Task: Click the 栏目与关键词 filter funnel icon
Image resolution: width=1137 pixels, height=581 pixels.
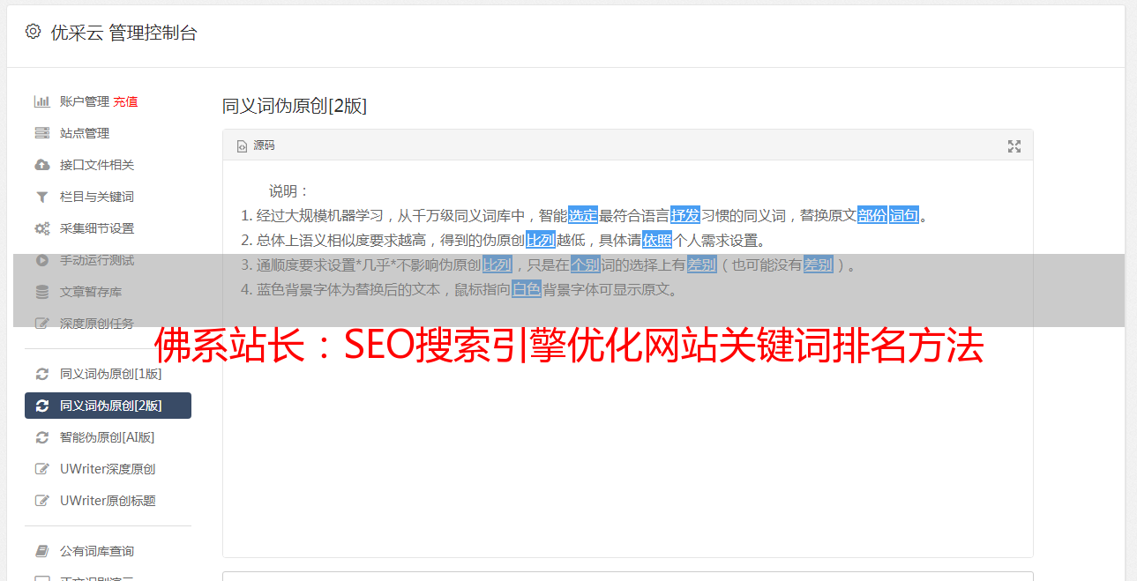Action: coord(41,197)
